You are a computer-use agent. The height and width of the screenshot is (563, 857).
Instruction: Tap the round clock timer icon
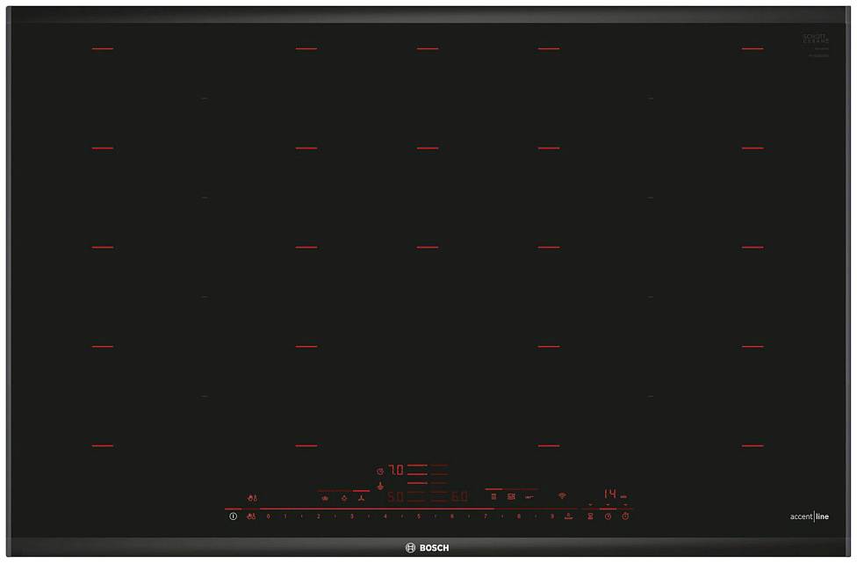pyautogui.click(x=608, y=516)
